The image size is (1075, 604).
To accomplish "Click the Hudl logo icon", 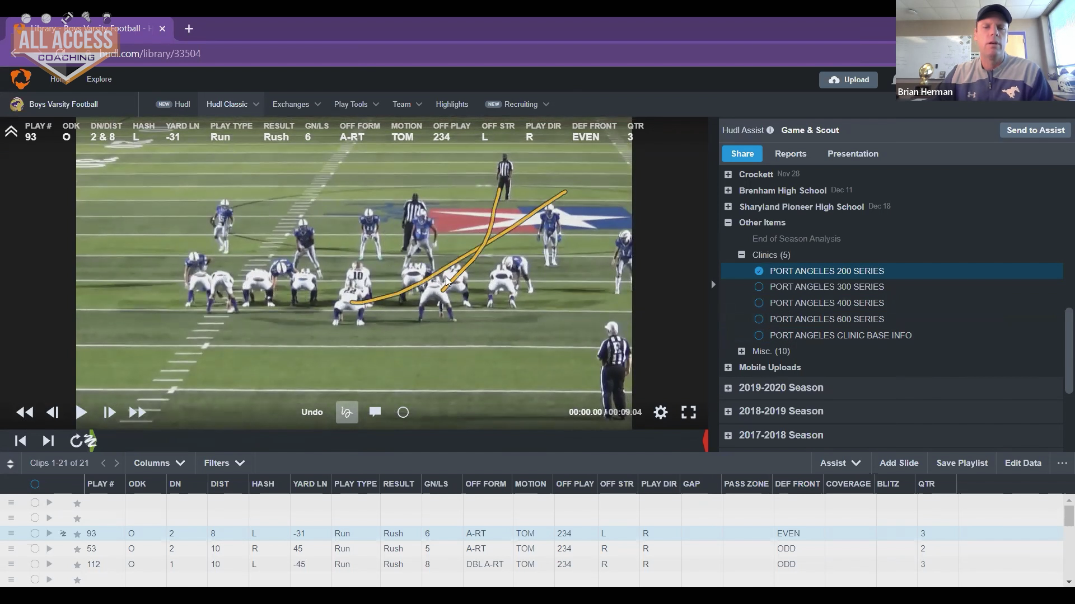I will tap(21, 79).
